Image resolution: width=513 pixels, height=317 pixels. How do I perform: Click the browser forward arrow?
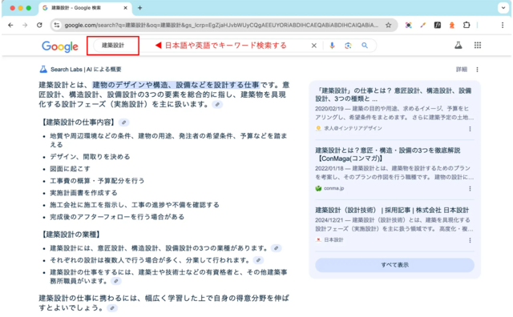click(25, 25)
